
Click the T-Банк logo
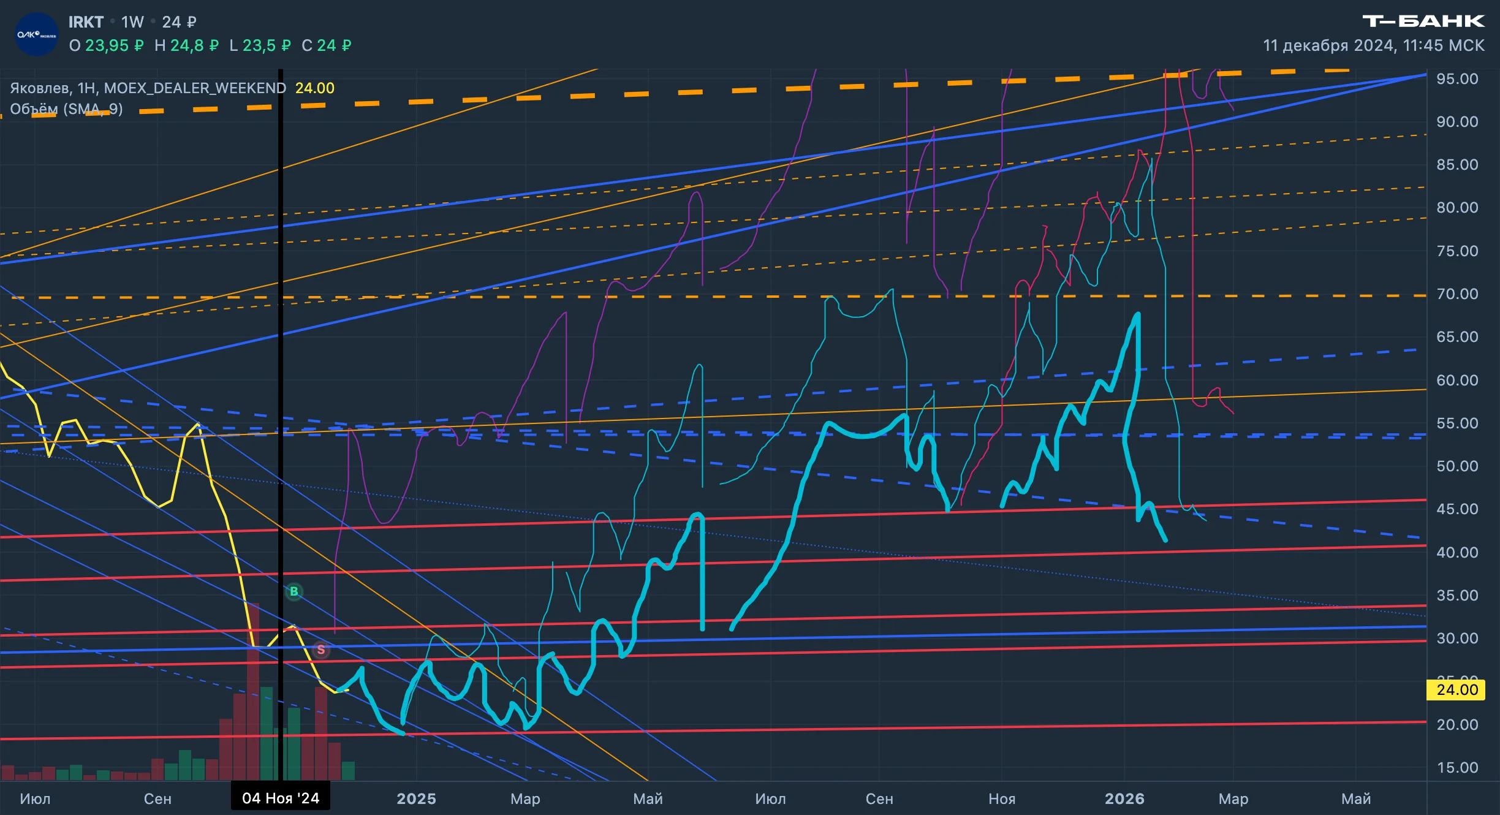[1423, 21]
